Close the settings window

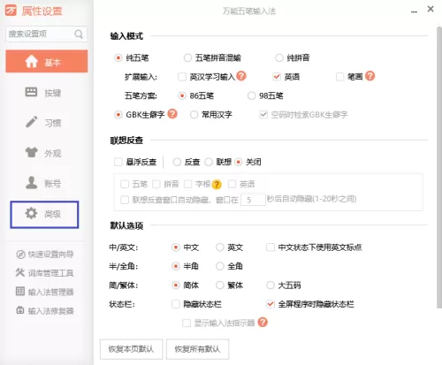point(431,9)
